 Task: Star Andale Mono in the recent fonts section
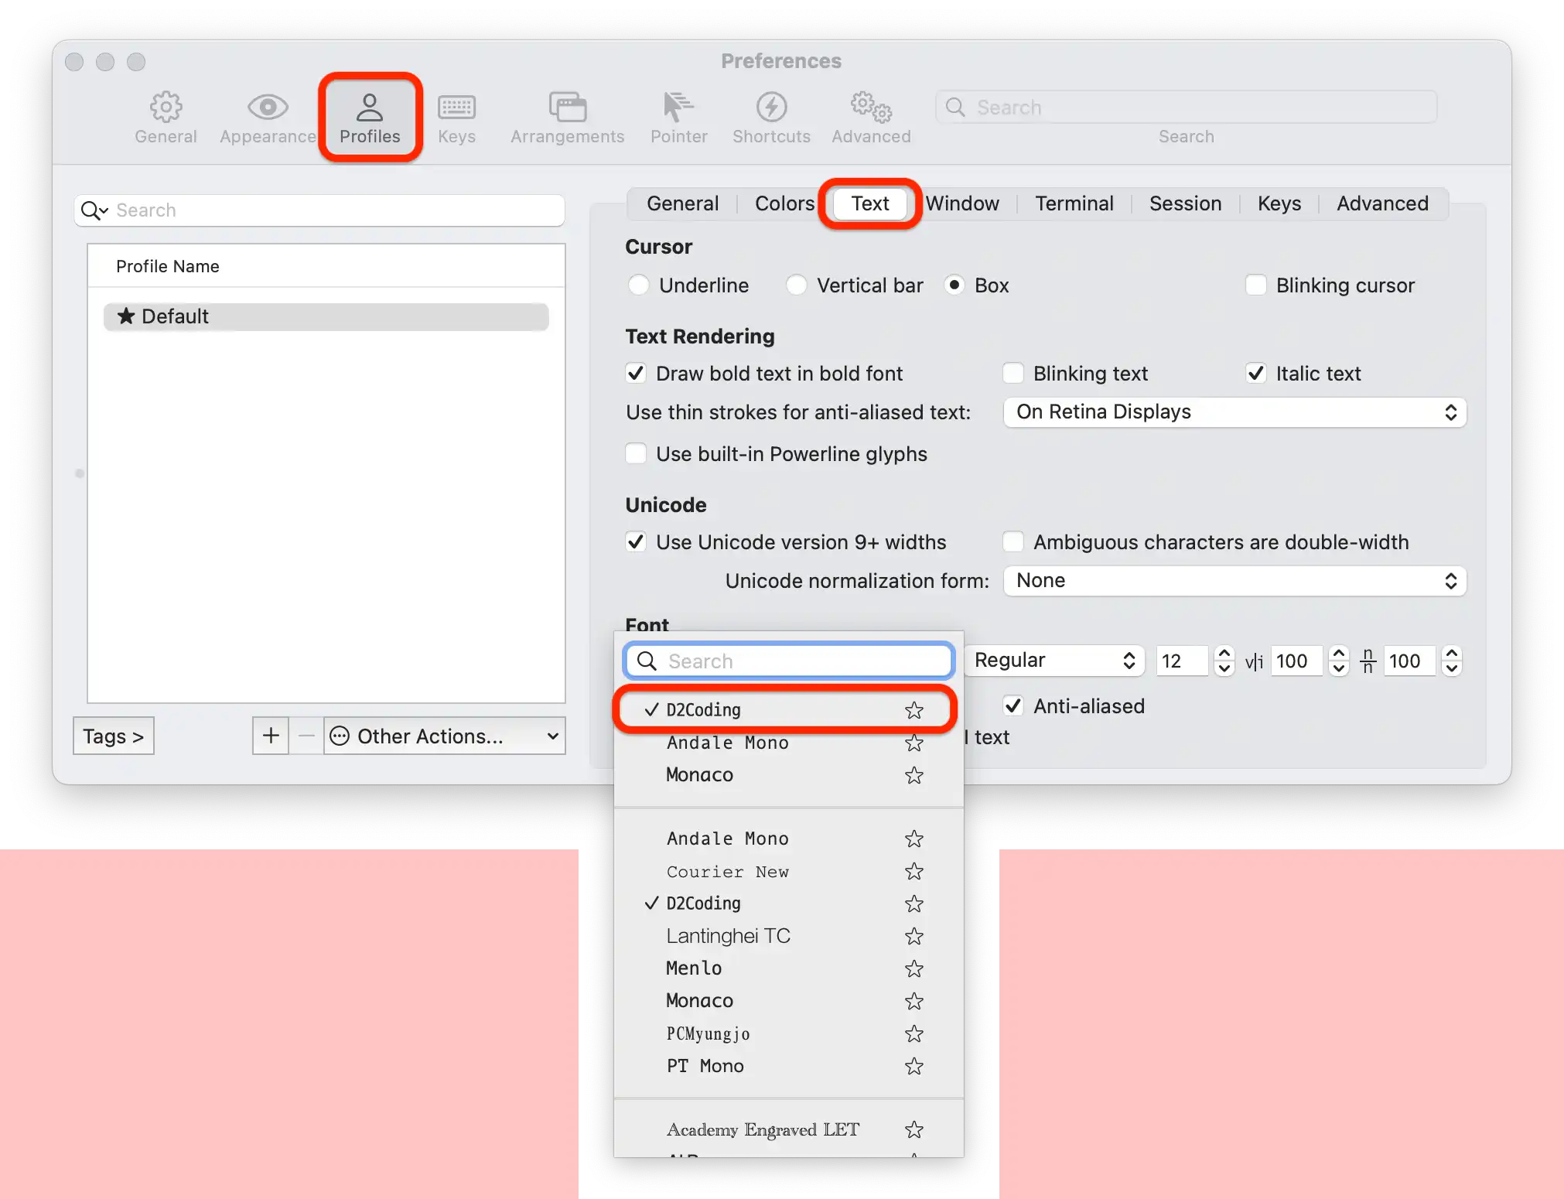click(x=914, y=743)
